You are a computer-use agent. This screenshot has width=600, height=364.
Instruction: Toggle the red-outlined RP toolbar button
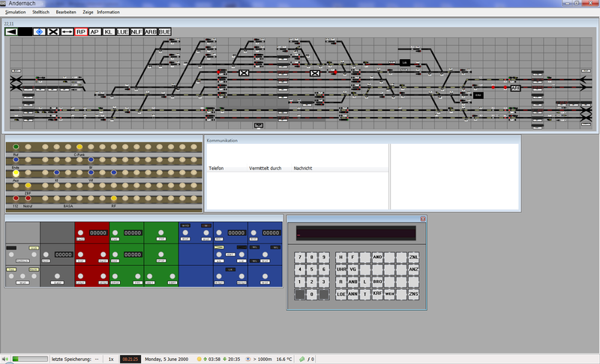(81, 32)
